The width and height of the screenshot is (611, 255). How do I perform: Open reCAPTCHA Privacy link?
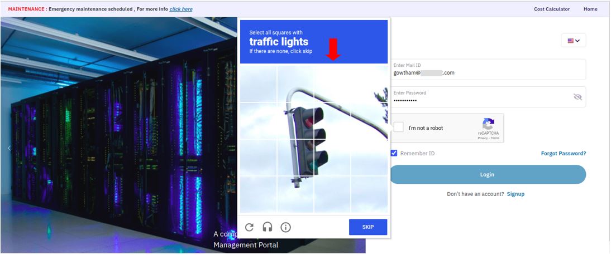click(x=483, y=138)
